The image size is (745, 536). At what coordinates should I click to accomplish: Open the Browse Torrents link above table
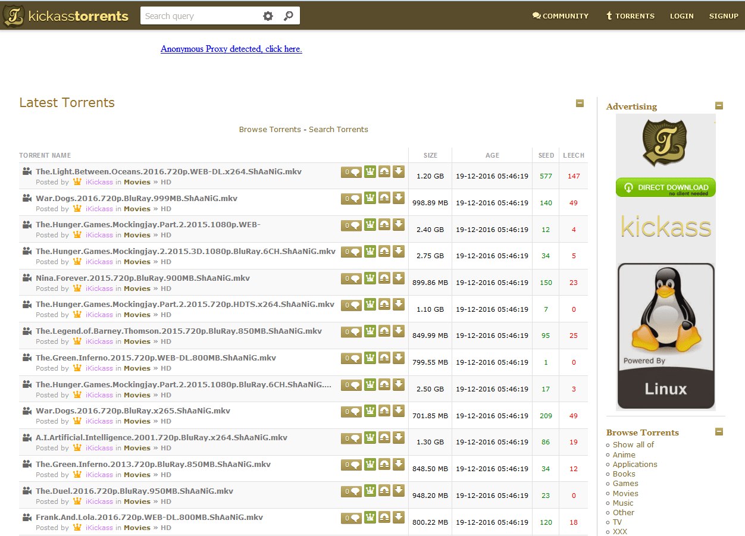pos(270,129)
